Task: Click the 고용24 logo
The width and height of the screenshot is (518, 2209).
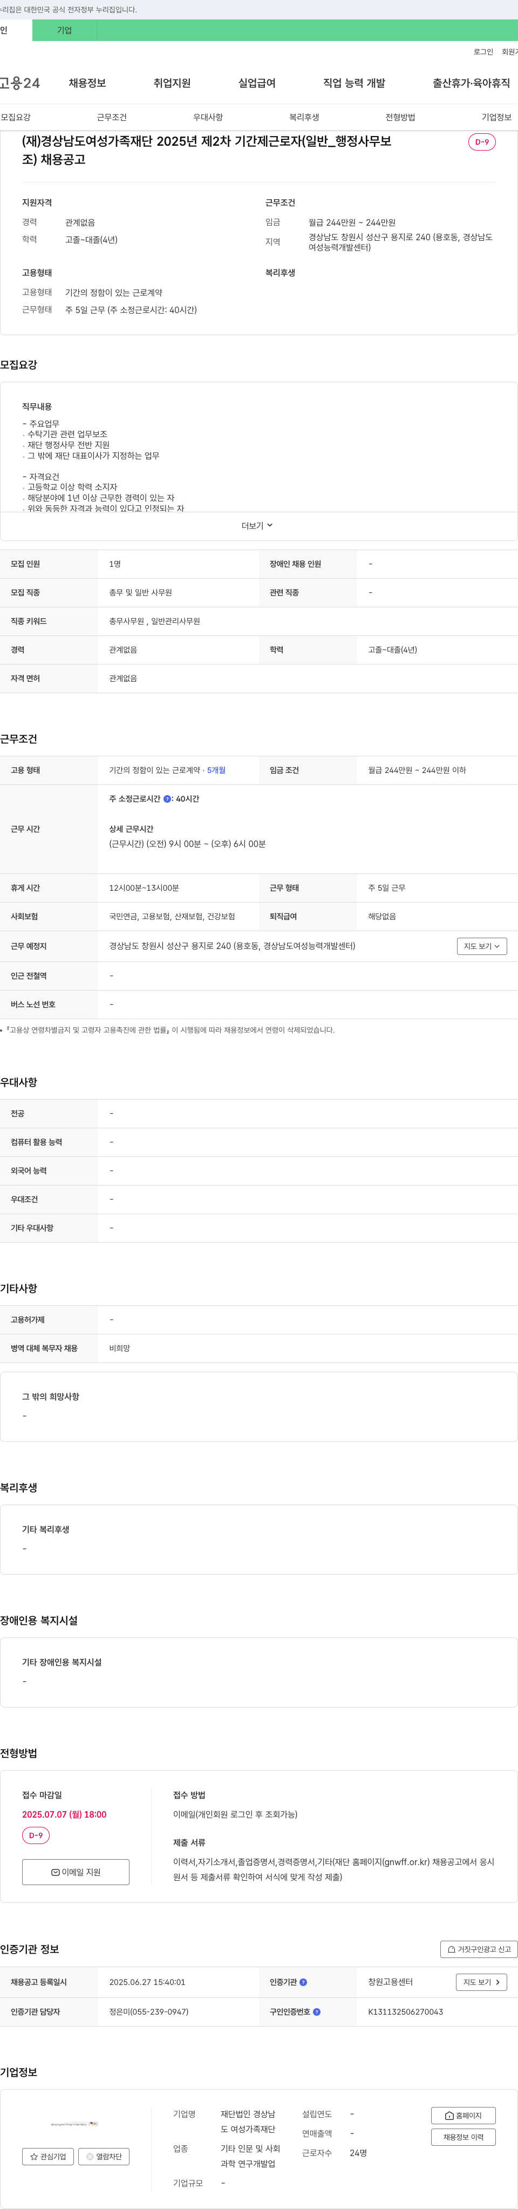Action: [x=20, y=83]
